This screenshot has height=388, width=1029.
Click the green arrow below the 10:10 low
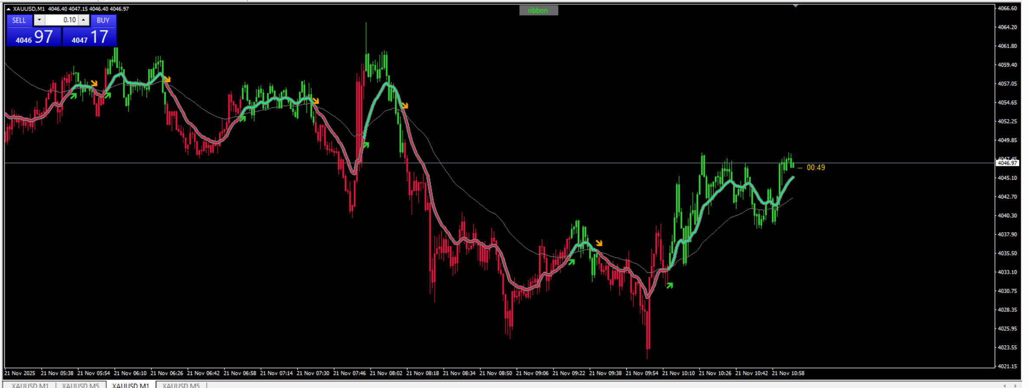click(670, 285)
